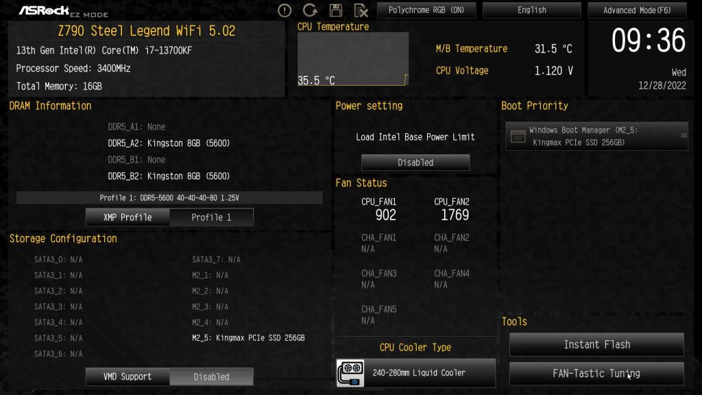Viewport: 702px width, 395px height.
Task: Open Instant Flash tool
Action: click(x=596, y=345)
